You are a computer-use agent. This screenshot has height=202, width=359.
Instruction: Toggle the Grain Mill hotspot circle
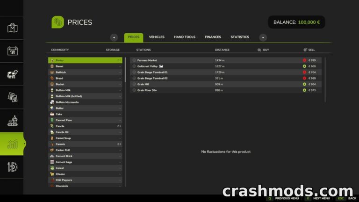click(x=134, y=84)
